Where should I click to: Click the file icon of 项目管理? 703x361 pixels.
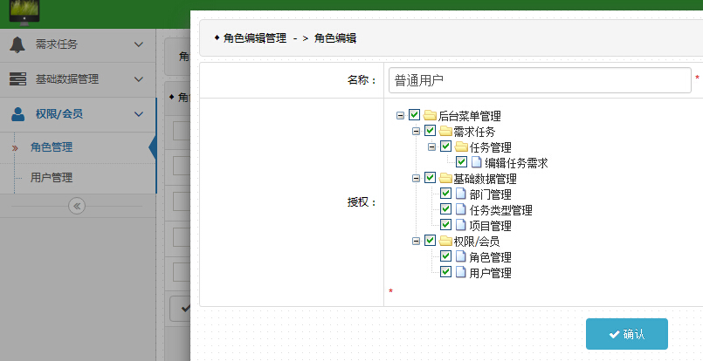[x=461, y=225]
